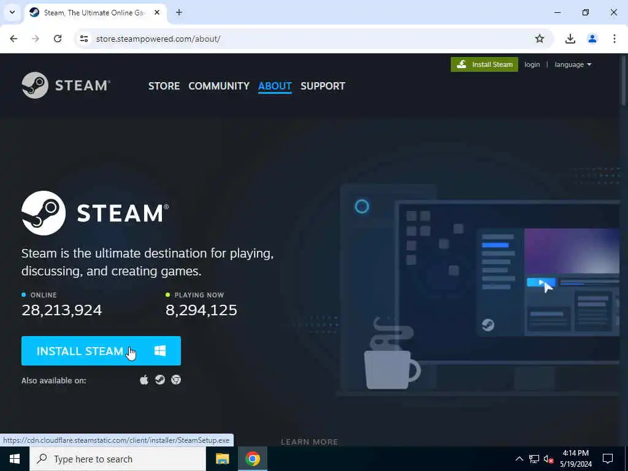Open a new browser tab
Viewport: 628px width, 471px height.
point(179,12)
